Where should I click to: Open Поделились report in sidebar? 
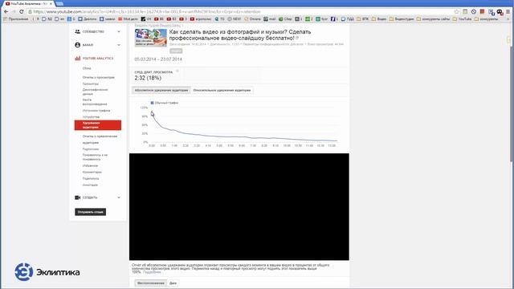(x=91, y=178)
